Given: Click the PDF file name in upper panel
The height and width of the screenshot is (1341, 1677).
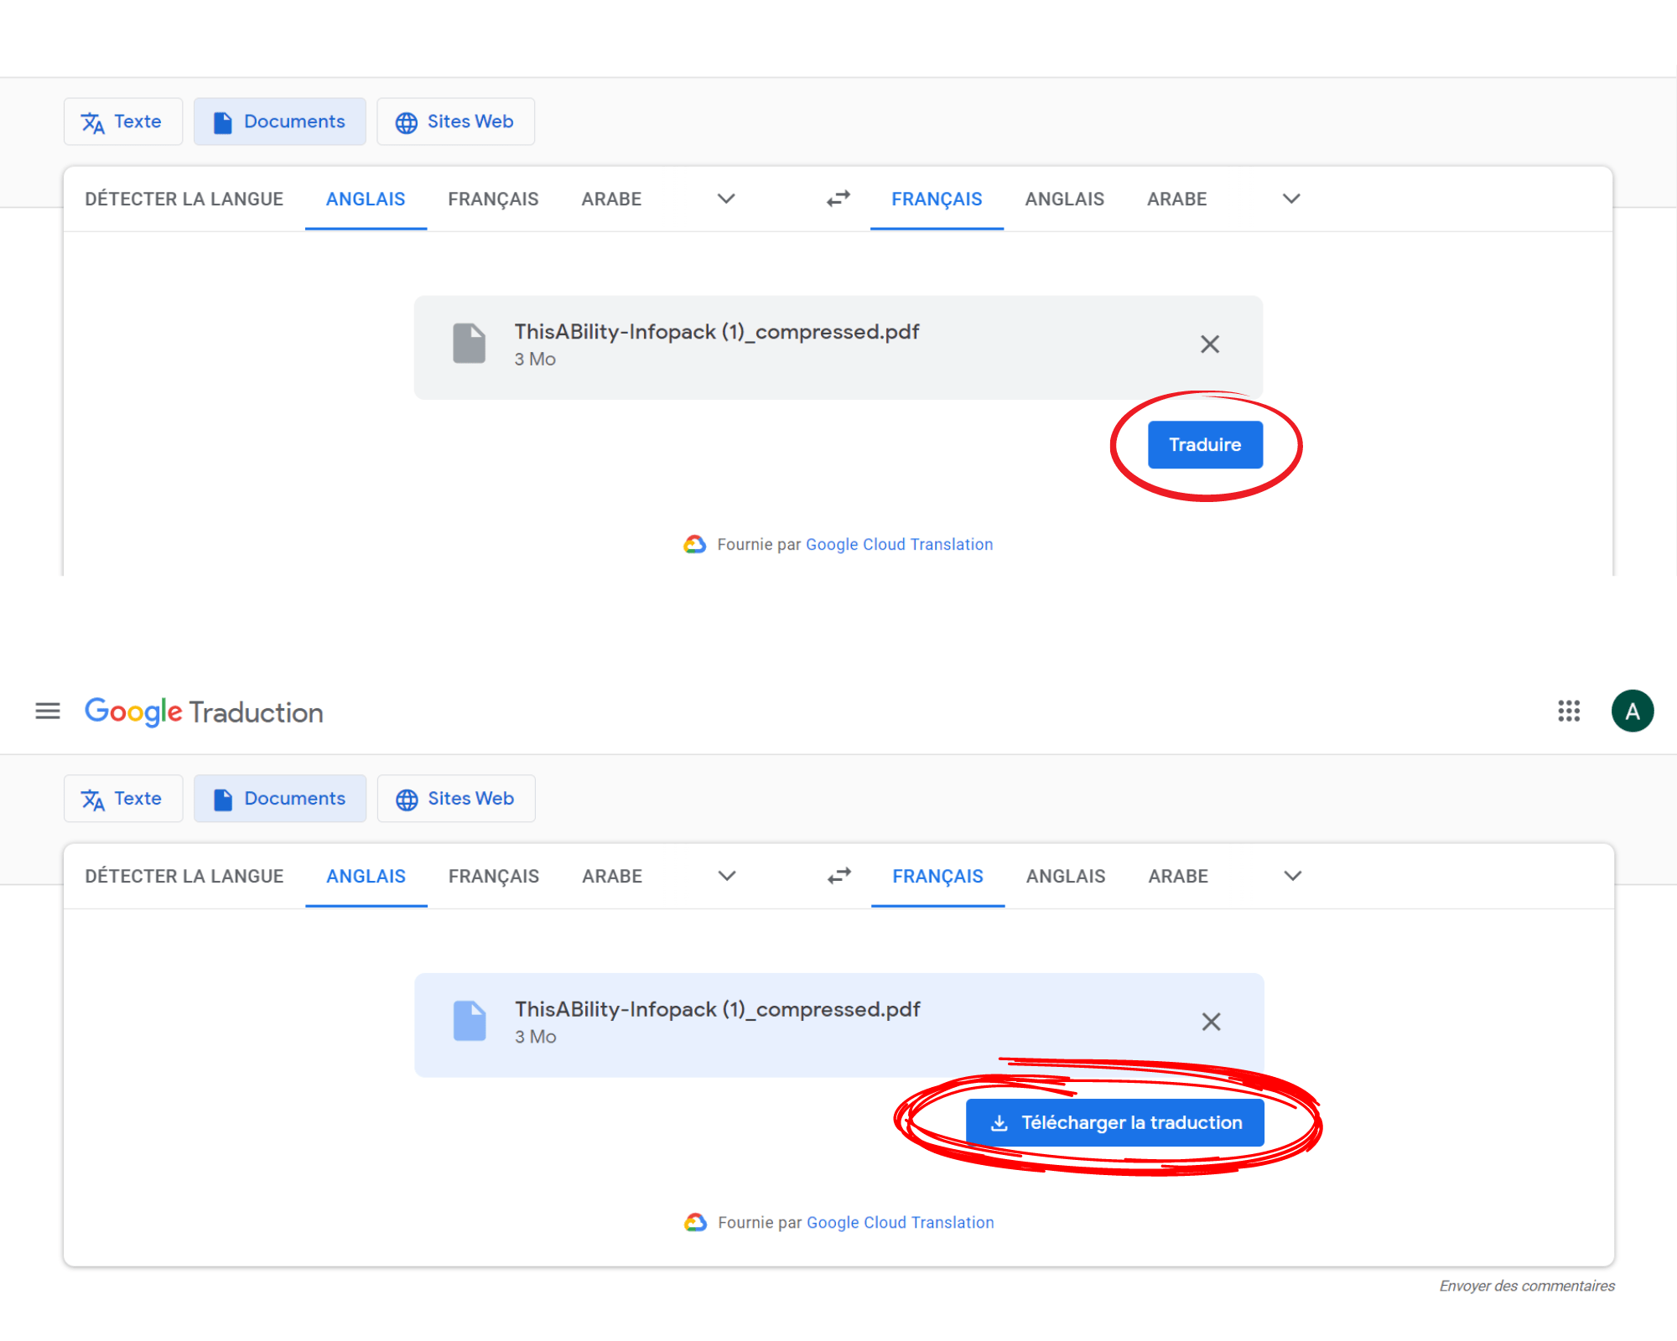Looking at the screenshot, I should coord(717,332).
